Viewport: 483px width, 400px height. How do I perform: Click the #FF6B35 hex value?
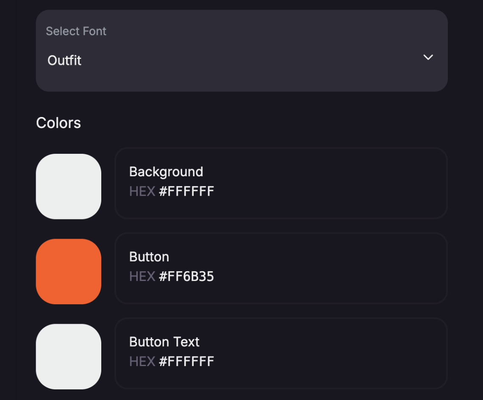tap(186, 277)
